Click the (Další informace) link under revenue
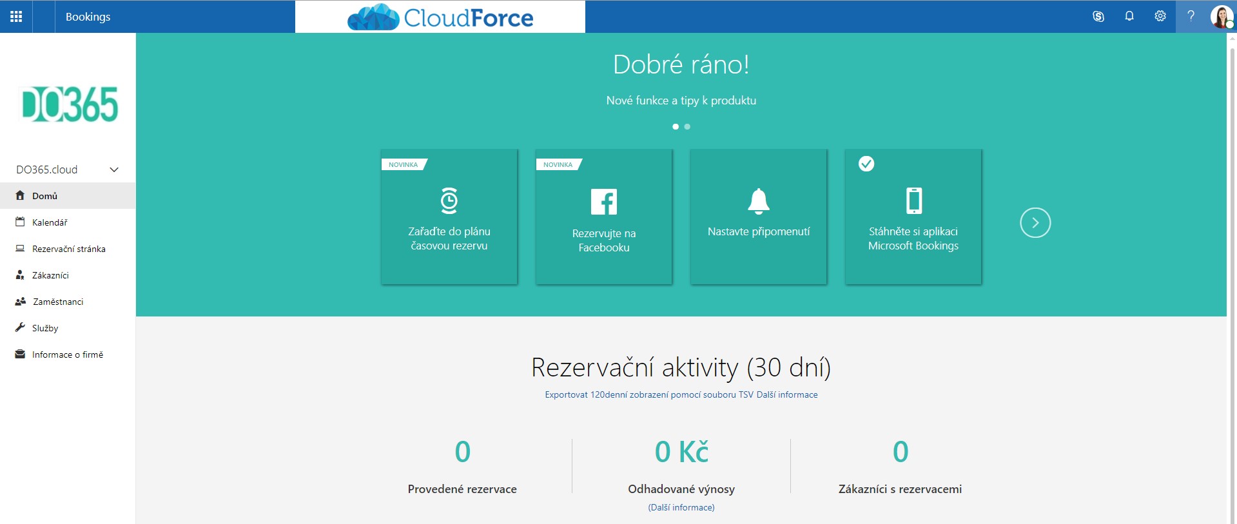Viewport: 1237px width, 524px height. 681,507
